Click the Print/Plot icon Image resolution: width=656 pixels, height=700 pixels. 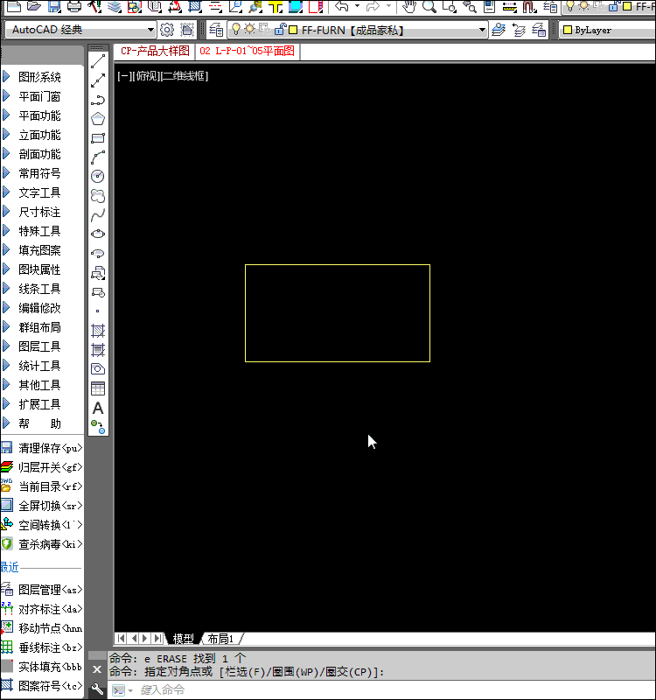74,6
